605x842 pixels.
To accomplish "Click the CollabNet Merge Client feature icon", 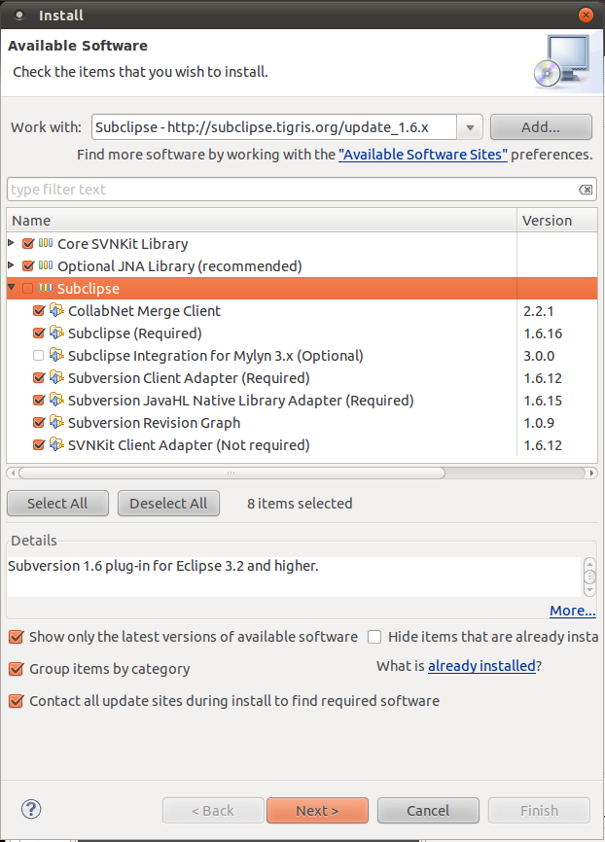I will [56, 310].
